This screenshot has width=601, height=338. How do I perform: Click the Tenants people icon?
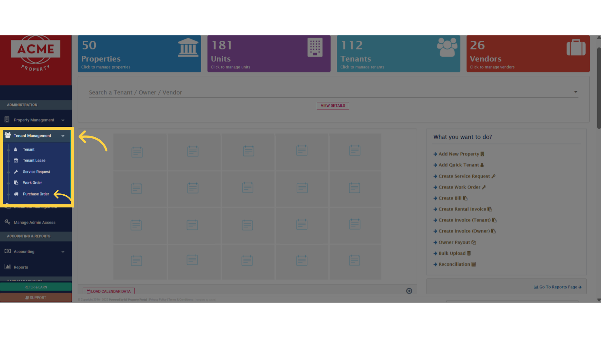click(x=447, y=47)
